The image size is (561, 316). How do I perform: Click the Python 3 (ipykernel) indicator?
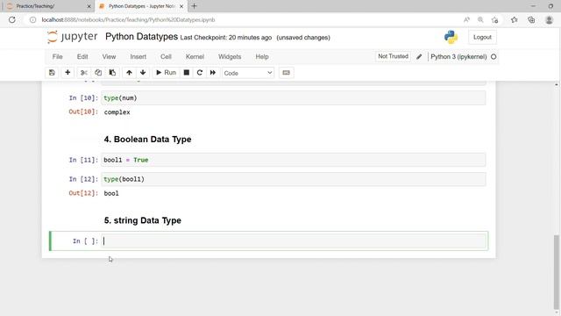(458, 56)
